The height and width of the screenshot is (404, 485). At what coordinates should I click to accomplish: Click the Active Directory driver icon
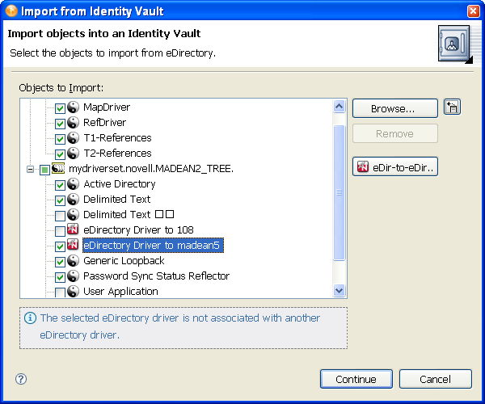[x=73, y=184]
